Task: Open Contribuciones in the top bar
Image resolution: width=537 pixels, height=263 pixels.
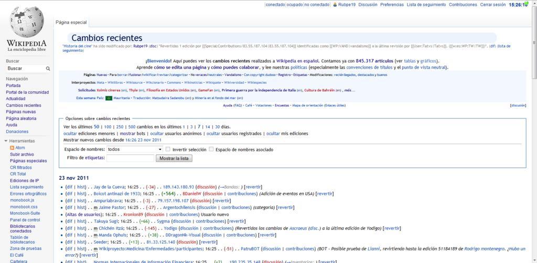Action: [x=463, y=5]
